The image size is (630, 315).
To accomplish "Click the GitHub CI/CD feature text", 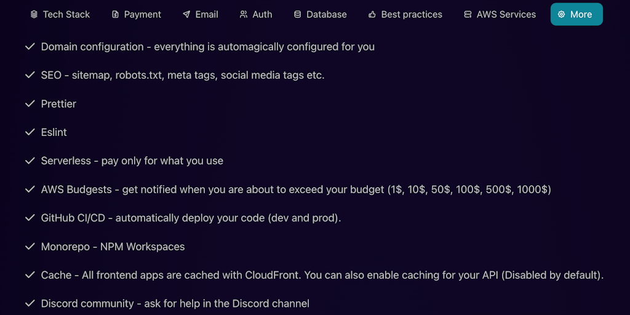I will (191, 218).
